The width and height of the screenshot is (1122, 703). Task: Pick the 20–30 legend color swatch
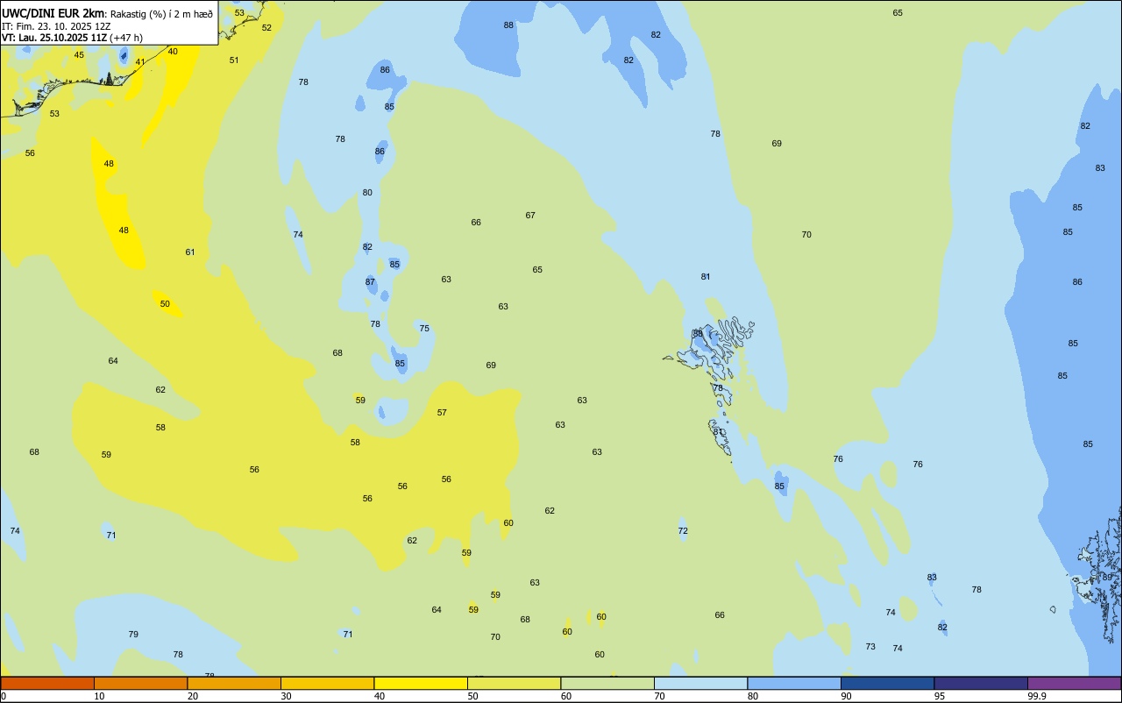coord(234,683)
